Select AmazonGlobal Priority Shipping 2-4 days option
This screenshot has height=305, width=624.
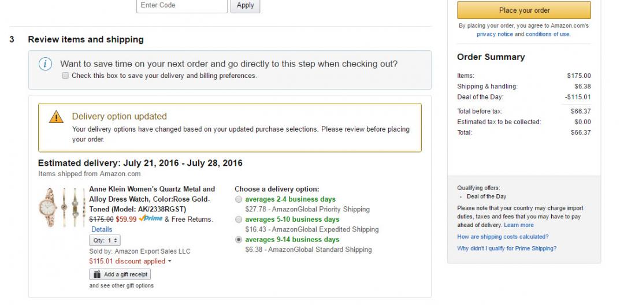tap(239, 199)
